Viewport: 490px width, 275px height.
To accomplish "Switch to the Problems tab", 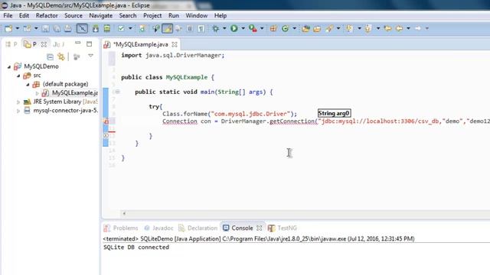I will pyautogui.click(x=121, y=228).
